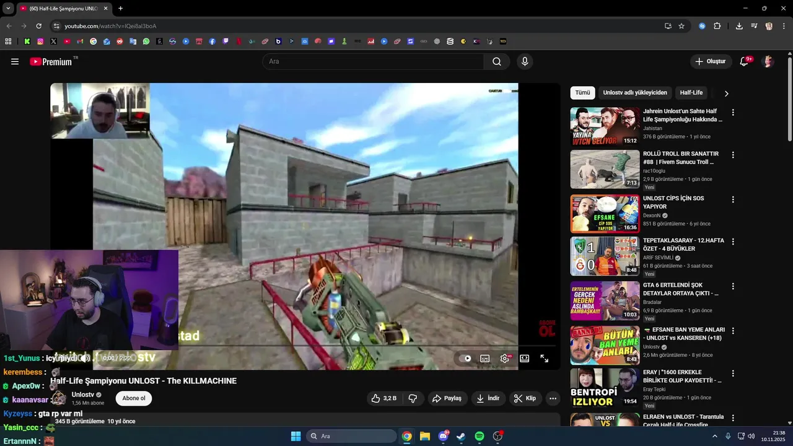
Task: Open Chrome extensions puzzle icon
Action: (x=717, y=26)
